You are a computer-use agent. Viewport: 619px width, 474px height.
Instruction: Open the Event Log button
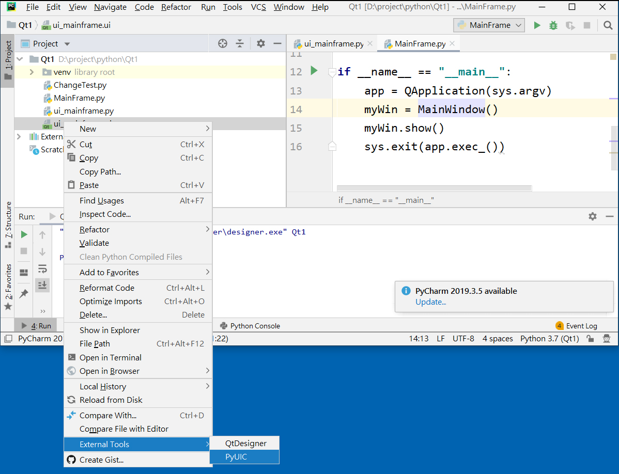576,326
